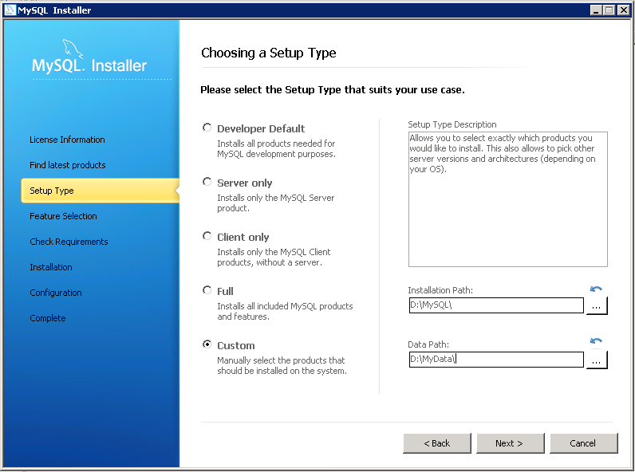This screenshot has height=472, width=635.
Task: Click the MySQL Installer title bar icon
Action: click(10, 10)
